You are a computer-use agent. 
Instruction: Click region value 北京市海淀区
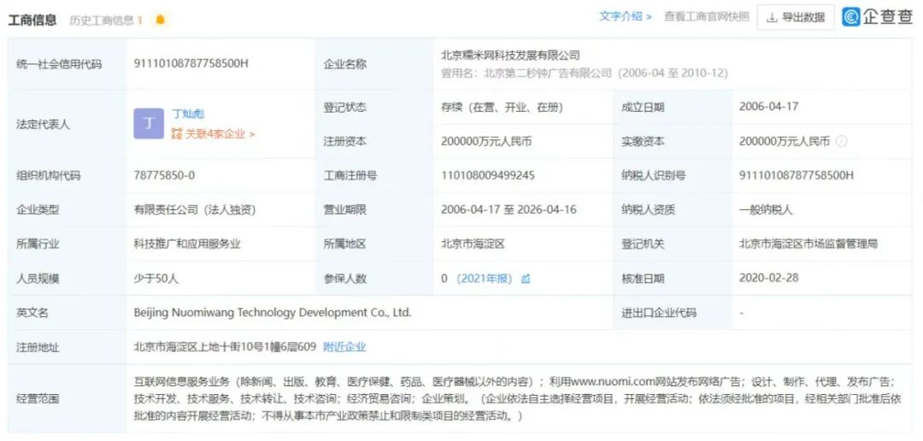tap(473, 244)
